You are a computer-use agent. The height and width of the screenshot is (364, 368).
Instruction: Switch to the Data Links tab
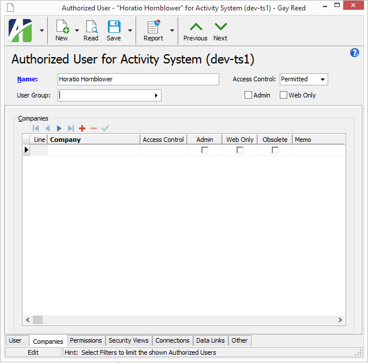[211, 340]
